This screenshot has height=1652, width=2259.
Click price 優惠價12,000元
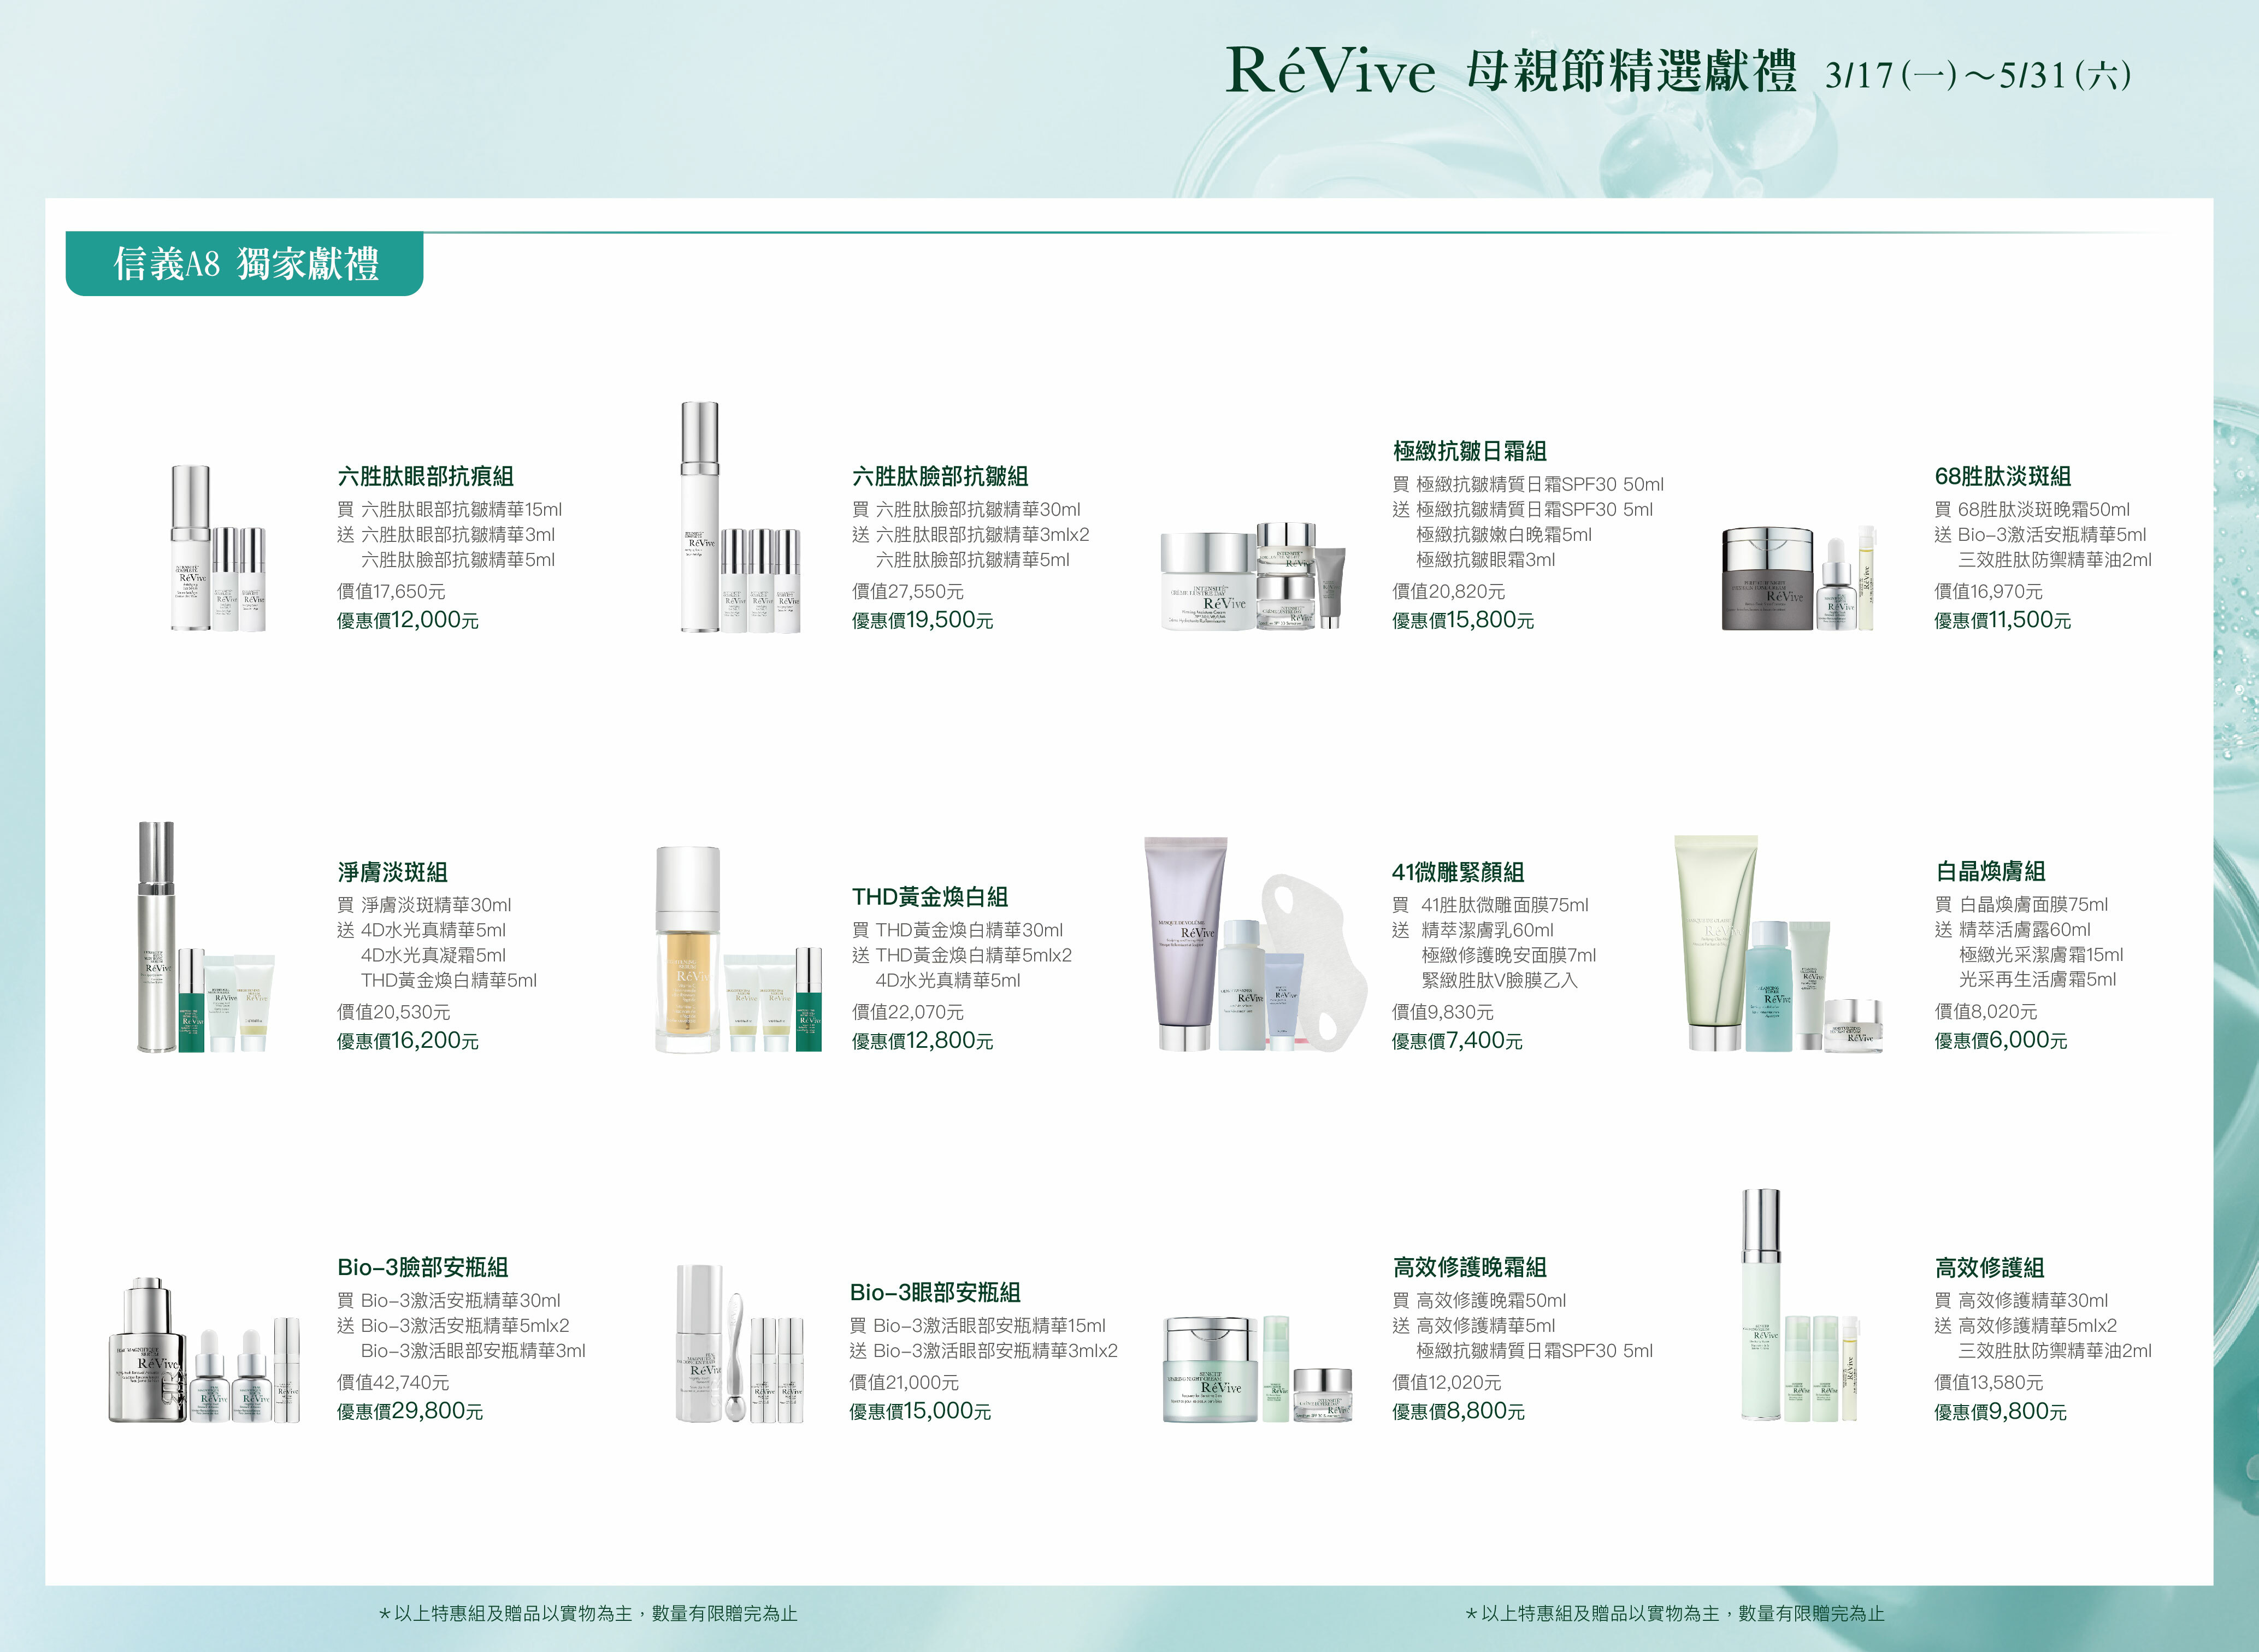[407, 620]
